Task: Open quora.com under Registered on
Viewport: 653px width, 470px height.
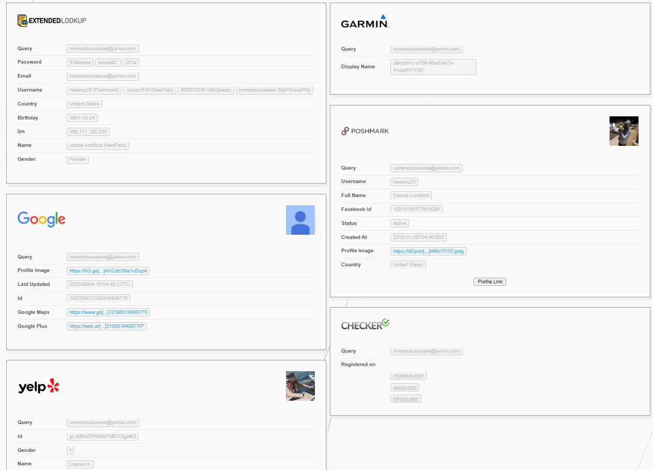Action: 404,387
